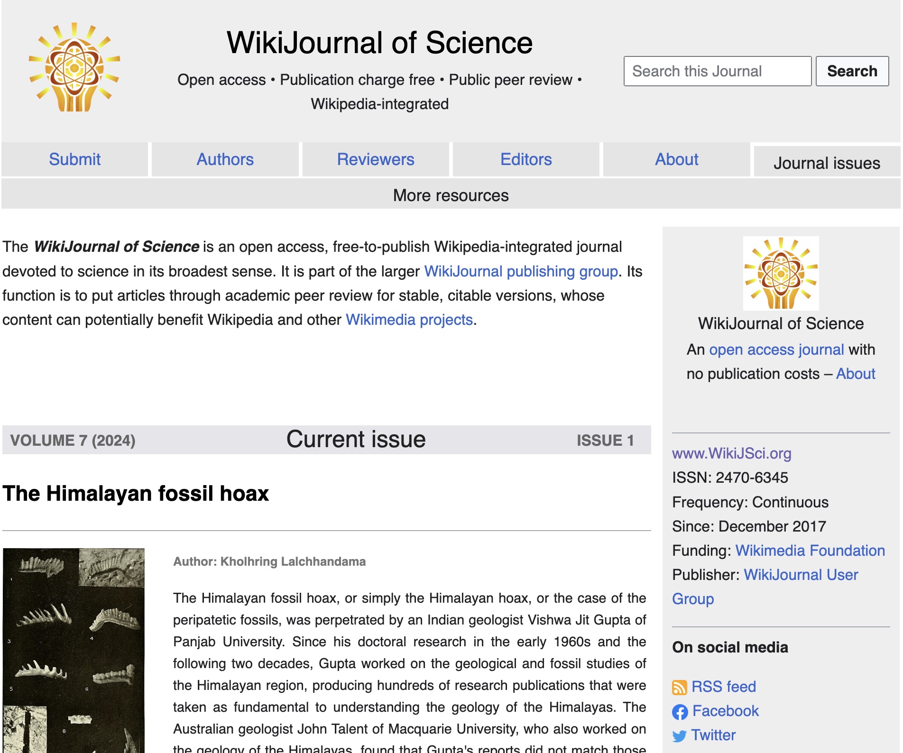This screenshot has width=903, height=753.
Task: Open the Twitter link
Action: pyautogui.click(x=713, y=735)
